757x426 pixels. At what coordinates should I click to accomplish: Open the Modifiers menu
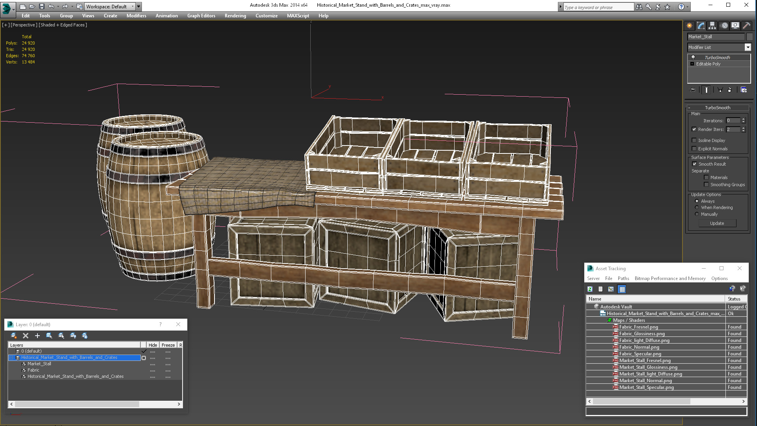136,16
